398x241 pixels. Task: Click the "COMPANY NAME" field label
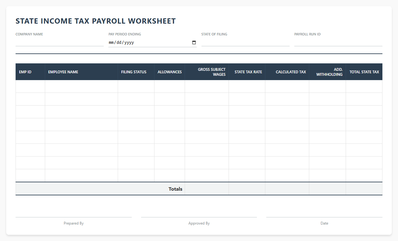pyautogui.click(x=29, y=34)
